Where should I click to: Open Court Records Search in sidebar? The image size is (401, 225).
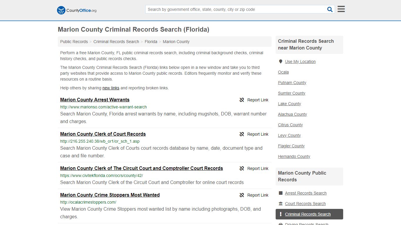(305, 204)
